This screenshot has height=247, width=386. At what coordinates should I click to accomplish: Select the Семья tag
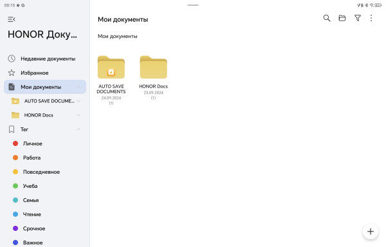pyautogui.click(x=45, y=200)
